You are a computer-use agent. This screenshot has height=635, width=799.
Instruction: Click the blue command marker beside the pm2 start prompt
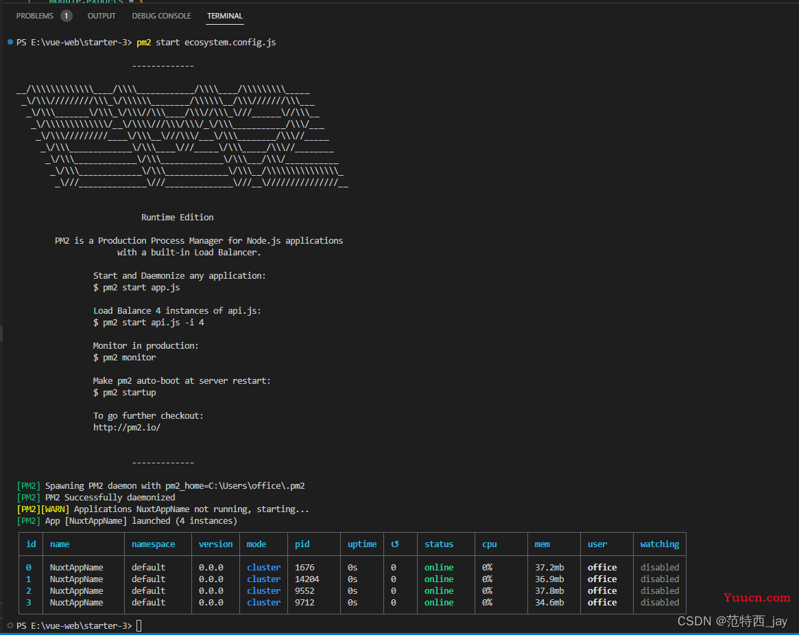10,42
